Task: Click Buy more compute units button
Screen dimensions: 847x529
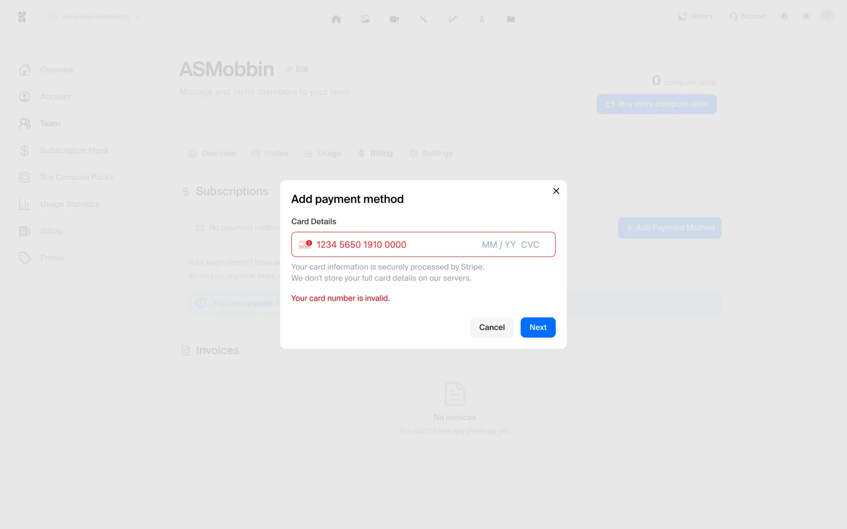Action: coord(656,104)
